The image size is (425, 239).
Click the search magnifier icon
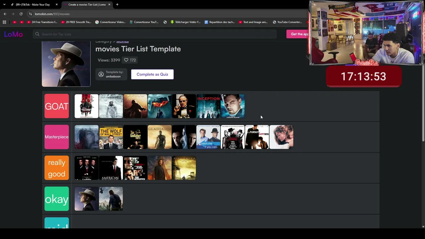point(38,34)
